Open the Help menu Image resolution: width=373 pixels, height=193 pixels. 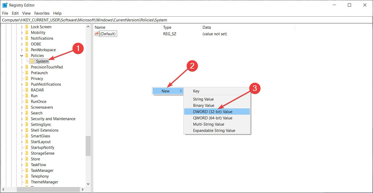[x=57, y=13]
